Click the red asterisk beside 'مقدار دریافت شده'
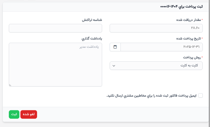Image resolution: width=210 pixels, height=127 pixels. point(202,20)
